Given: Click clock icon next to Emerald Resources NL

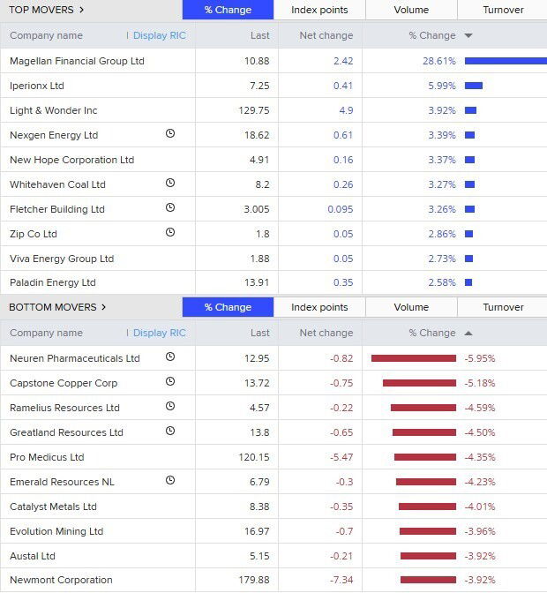Looking at the screenshot, I should tap(170, 481).
